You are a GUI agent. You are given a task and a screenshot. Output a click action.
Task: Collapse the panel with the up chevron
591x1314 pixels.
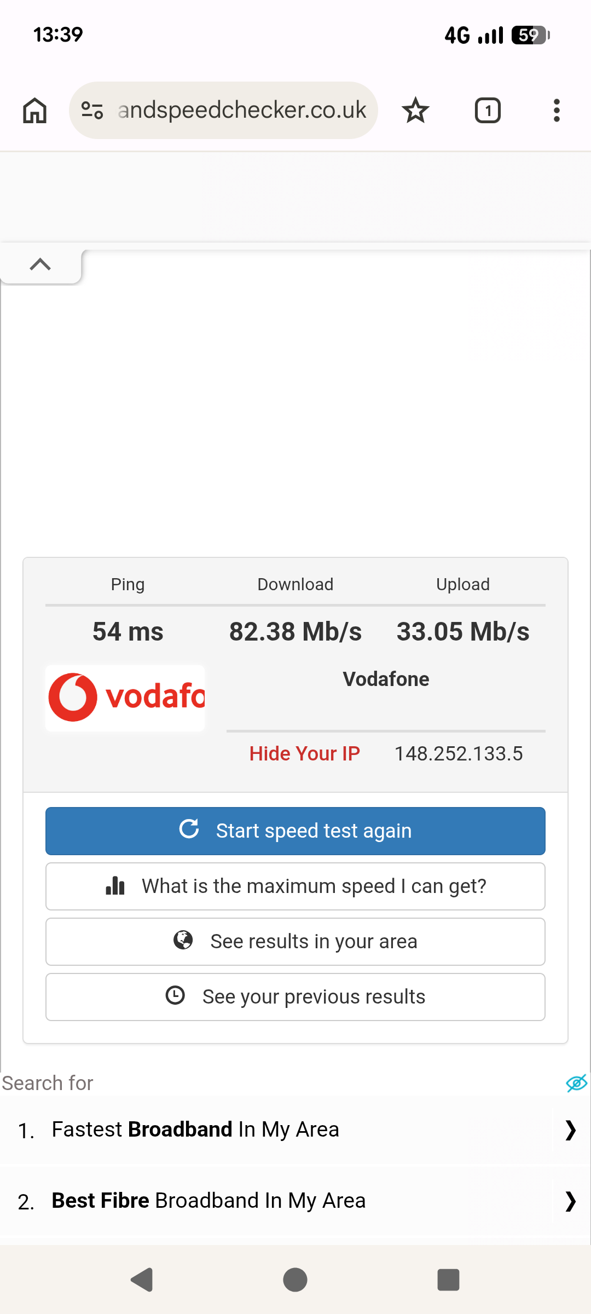tap(40, 265)
